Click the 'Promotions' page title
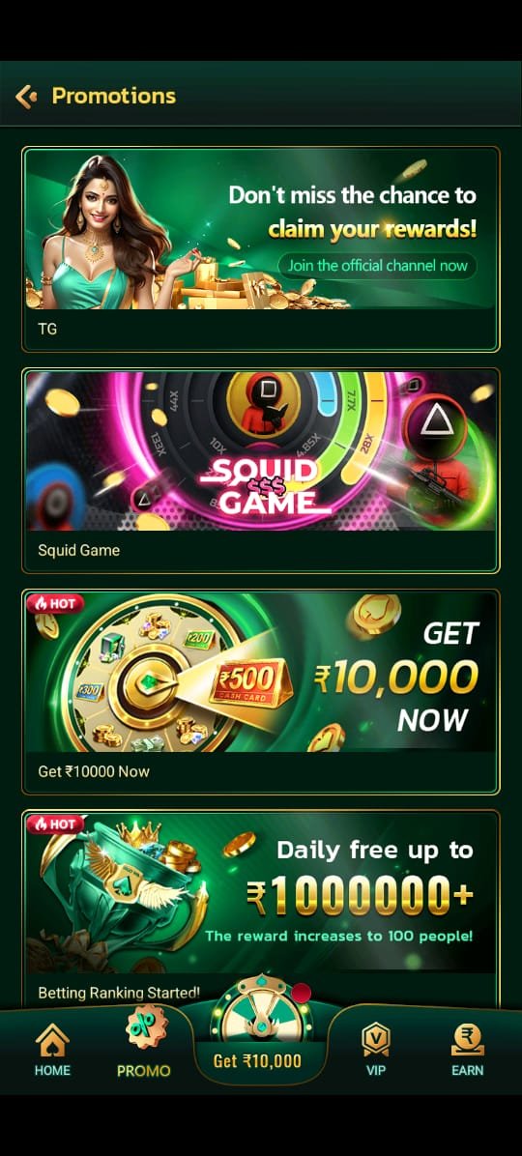Screen dimensions: 522x1156 point(113,96)
